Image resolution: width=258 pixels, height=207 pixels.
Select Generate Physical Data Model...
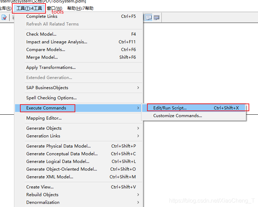[79, 146]
